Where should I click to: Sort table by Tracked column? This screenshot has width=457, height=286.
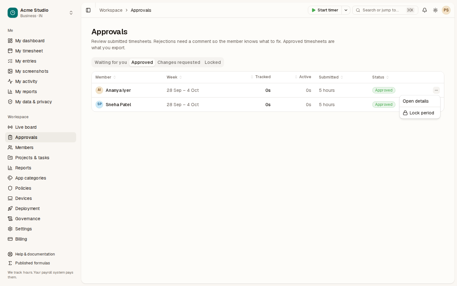tap(261, 77)
